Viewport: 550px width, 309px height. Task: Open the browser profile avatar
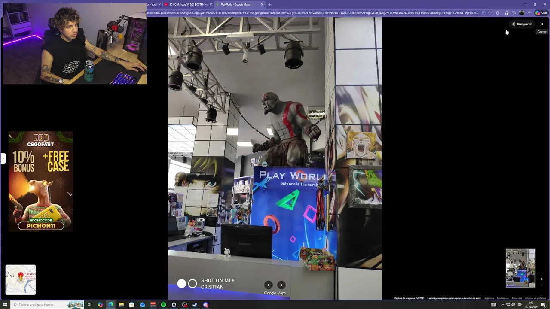point(522,13)
